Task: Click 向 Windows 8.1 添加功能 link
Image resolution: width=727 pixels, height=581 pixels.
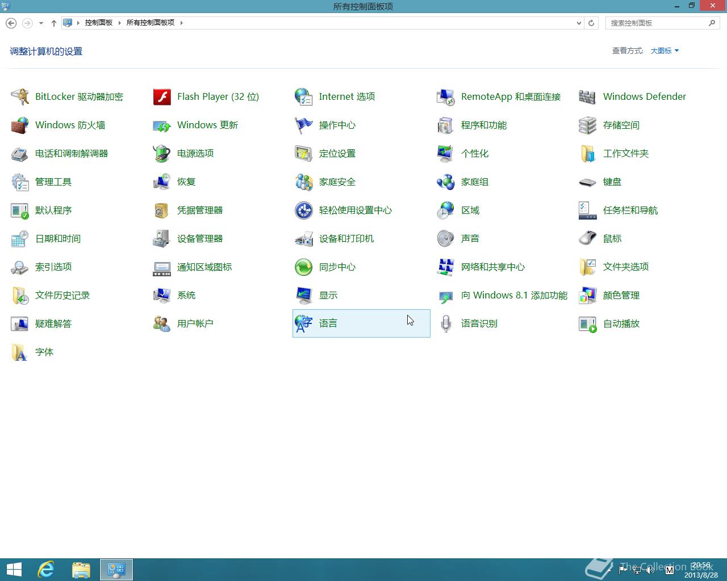Action: pyautogui.click(x=514, y=295)
